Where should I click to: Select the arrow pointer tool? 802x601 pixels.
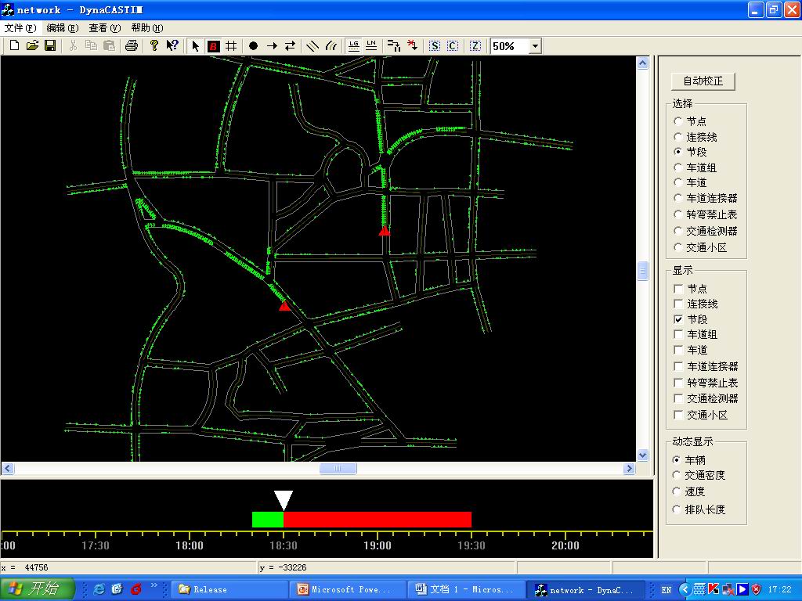(196, 46)
